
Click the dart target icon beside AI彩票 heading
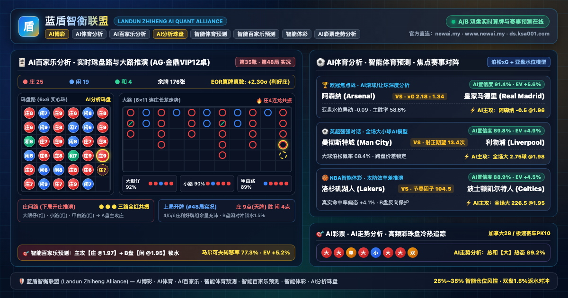point(320,234)
